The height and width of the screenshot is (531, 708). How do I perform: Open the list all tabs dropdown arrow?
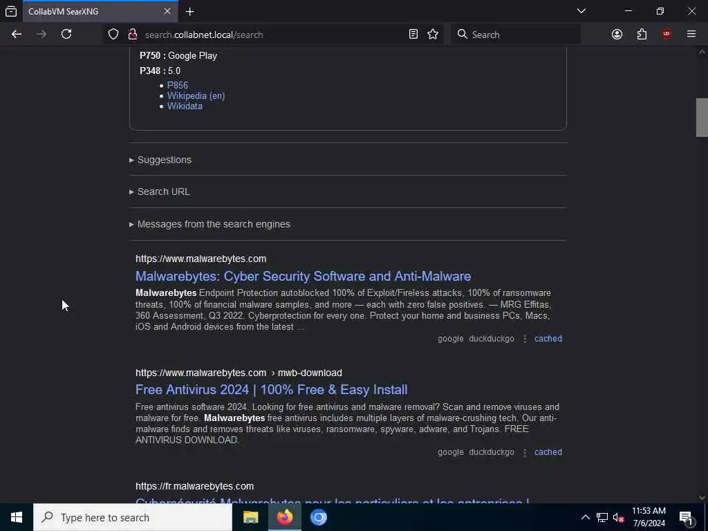581,11
